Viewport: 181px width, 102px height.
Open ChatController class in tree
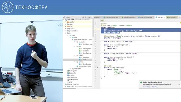87,44
